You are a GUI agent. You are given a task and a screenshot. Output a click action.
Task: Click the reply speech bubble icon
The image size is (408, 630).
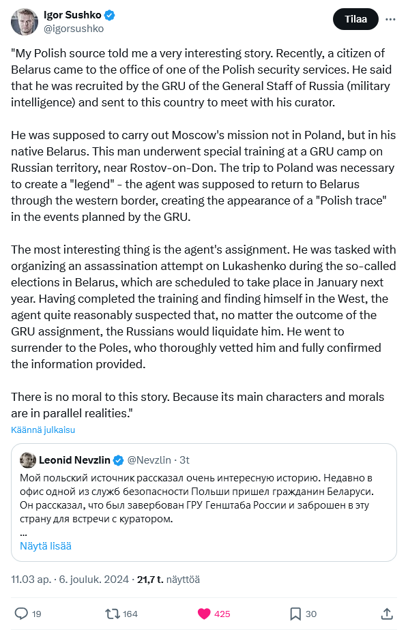[x=21, y=614]
